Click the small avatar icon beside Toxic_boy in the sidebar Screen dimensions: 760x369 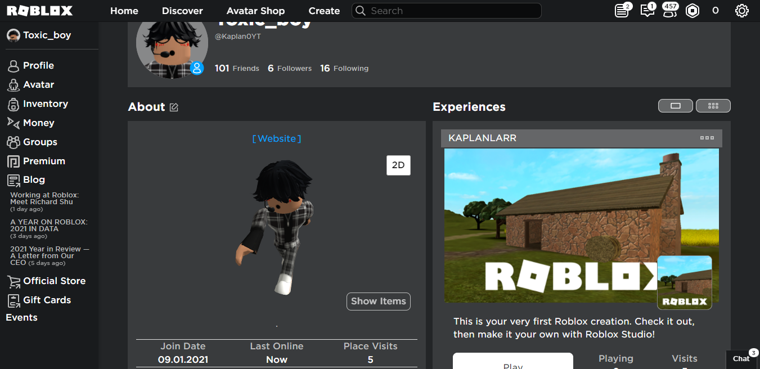13,35
